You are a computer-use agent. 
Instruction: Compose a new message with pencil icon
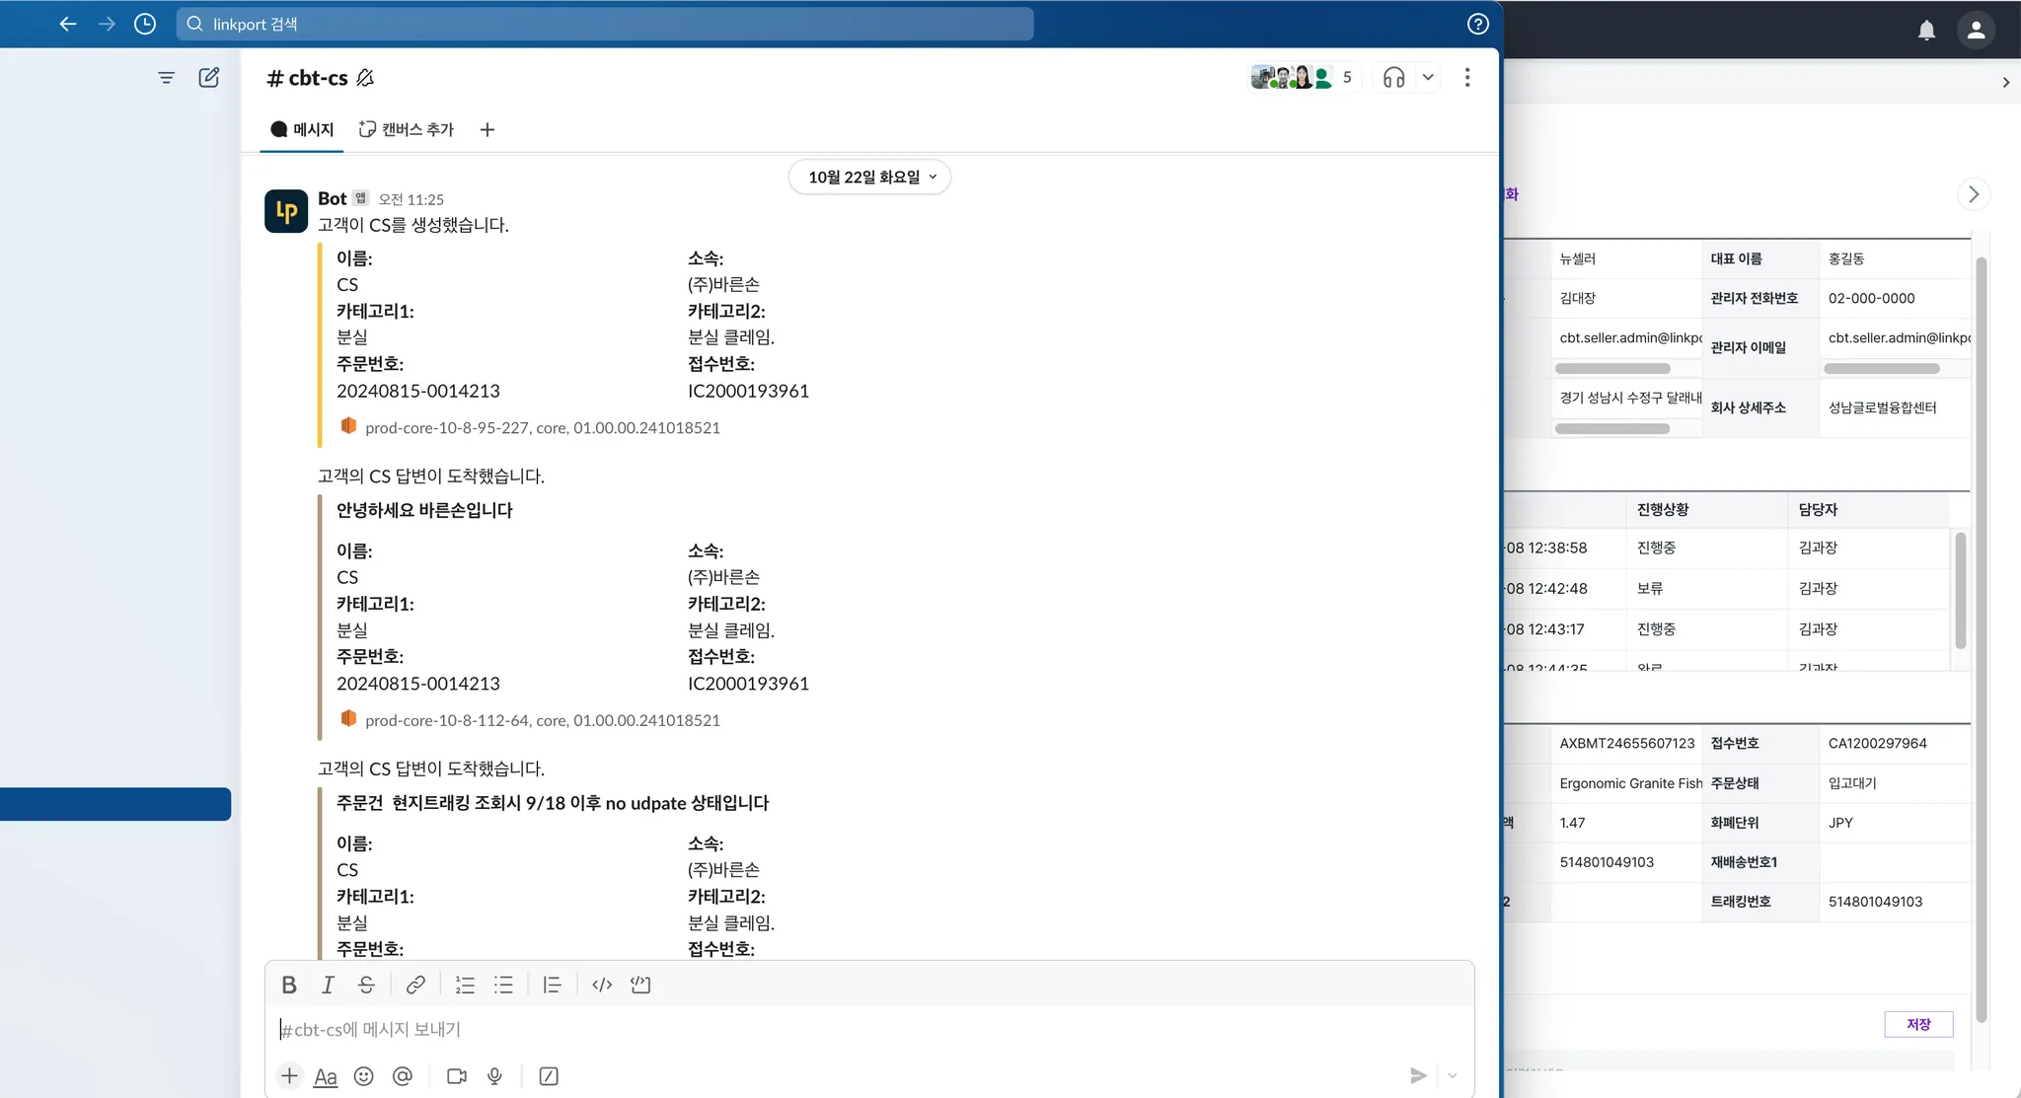pyautogui.click(x=208, y=77)
